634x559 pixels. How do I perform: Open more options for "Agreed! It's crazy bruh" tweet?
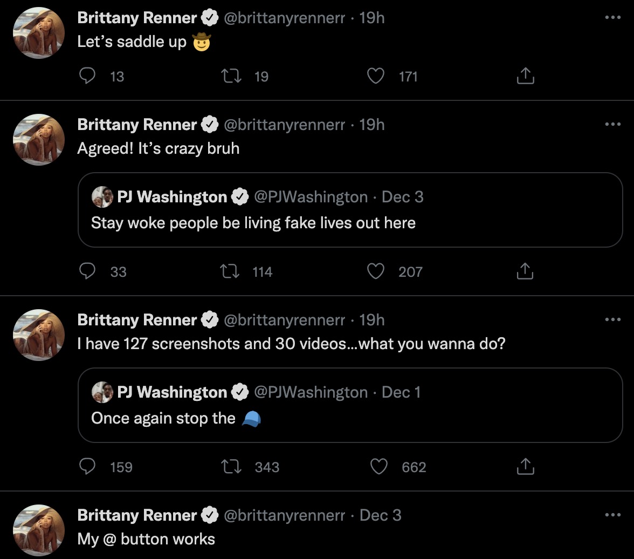613,125
